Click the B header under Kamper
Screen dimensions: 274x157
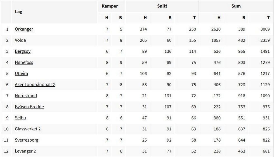pyautogui.click(x=121, y=18)
